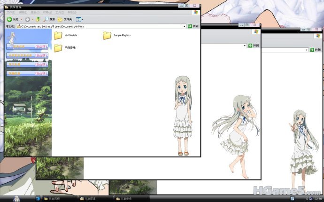The height and width of the screenshot is (202, 324).
Task: Maximize the middle Explorer window
Action: coord(247,25)
